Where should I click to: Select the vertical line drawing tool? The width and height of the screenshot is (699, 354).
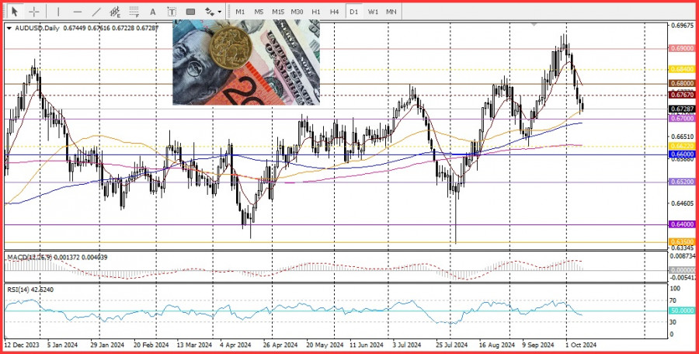(x=58, y=12)
